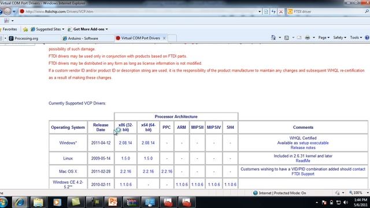The image size is (370, 208).
Task: Open the Tools menu
Action: (356, 38)
